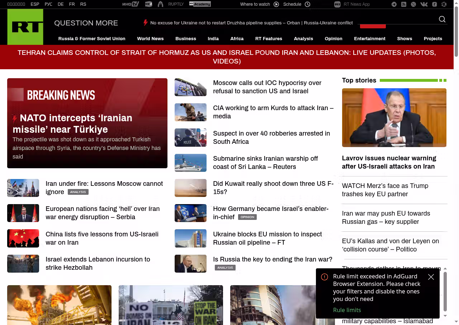Open the World News section

click(x=150, y=39)
